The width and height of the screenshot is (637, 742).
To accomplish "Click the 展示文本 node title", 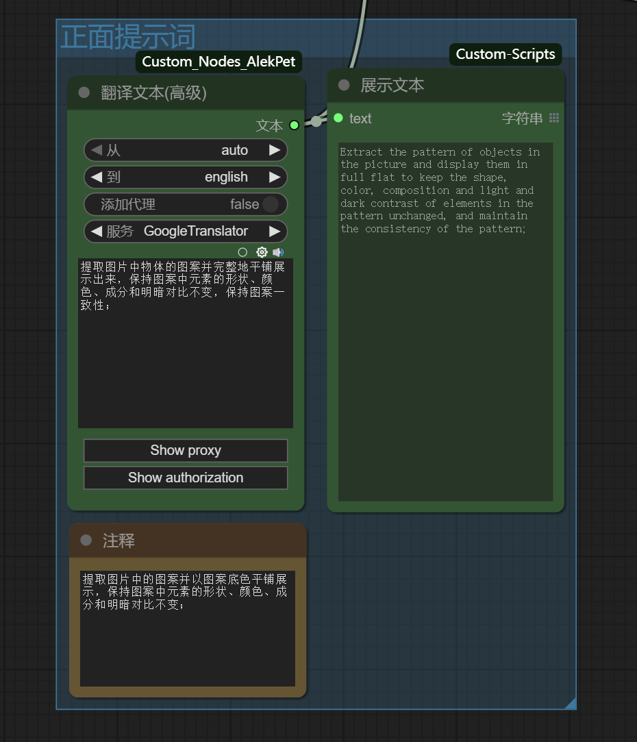I will click(392, 86).
